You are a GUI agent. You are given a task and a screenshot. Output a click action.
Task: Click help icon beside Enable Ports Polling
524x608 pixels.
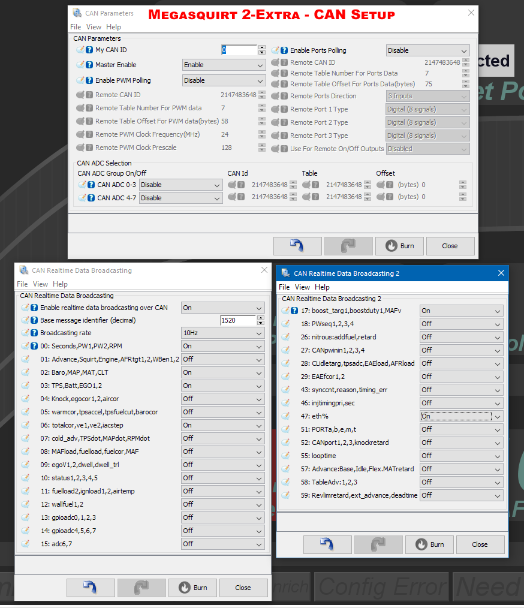tap(284, 50)
